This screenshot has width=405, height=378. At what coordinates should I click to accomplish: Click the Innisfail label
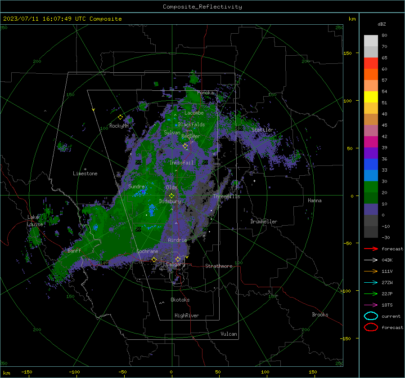pos(182,163)
